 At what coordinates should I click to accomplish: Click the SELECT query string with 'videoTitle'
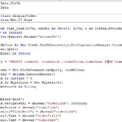coord(65,62)
